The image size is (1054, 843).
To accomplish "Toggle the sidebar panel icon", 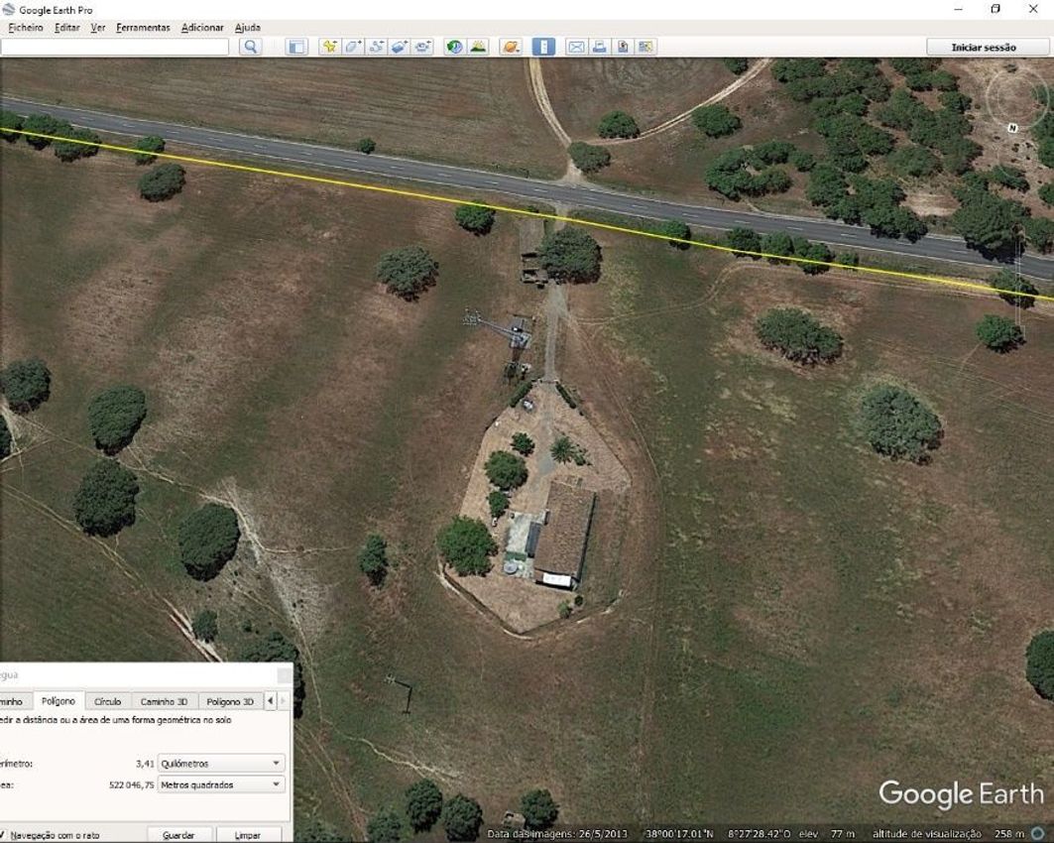I will point(296,47).
